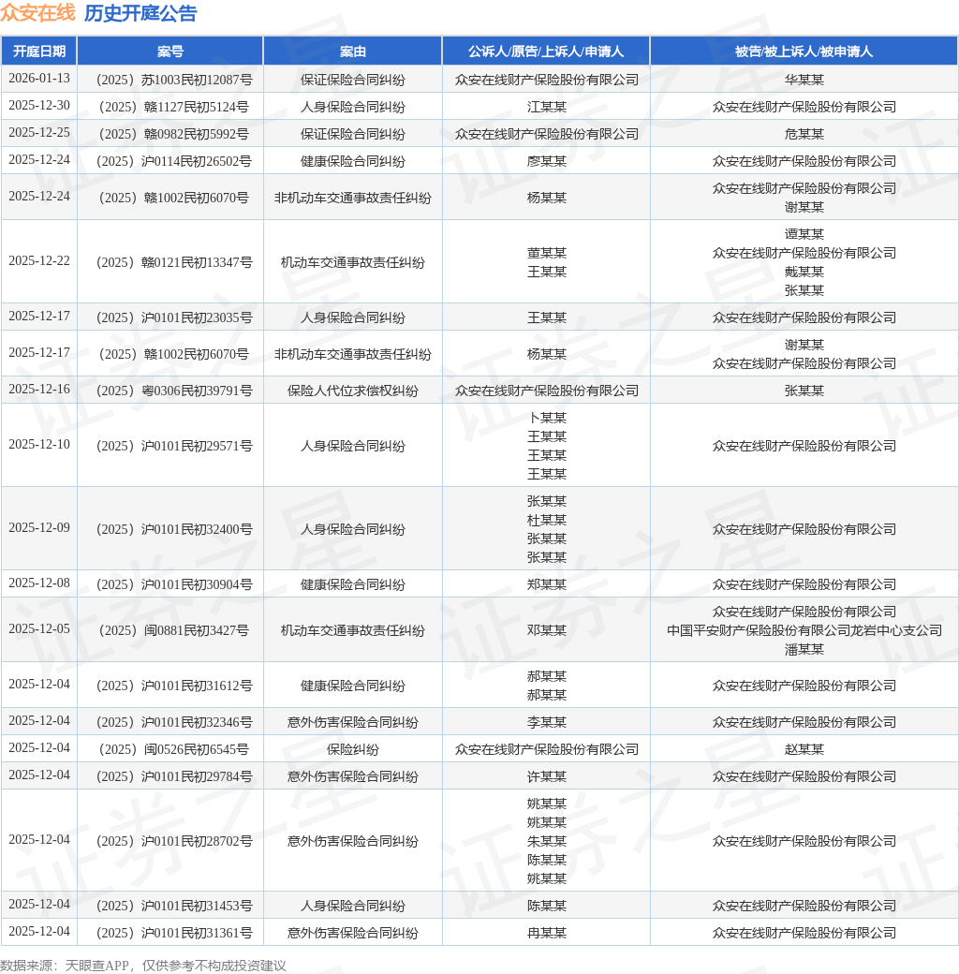The width and height of the screenshot is (959, 974).
Task: Click plaintiff 杜某某
Action: 547,520
